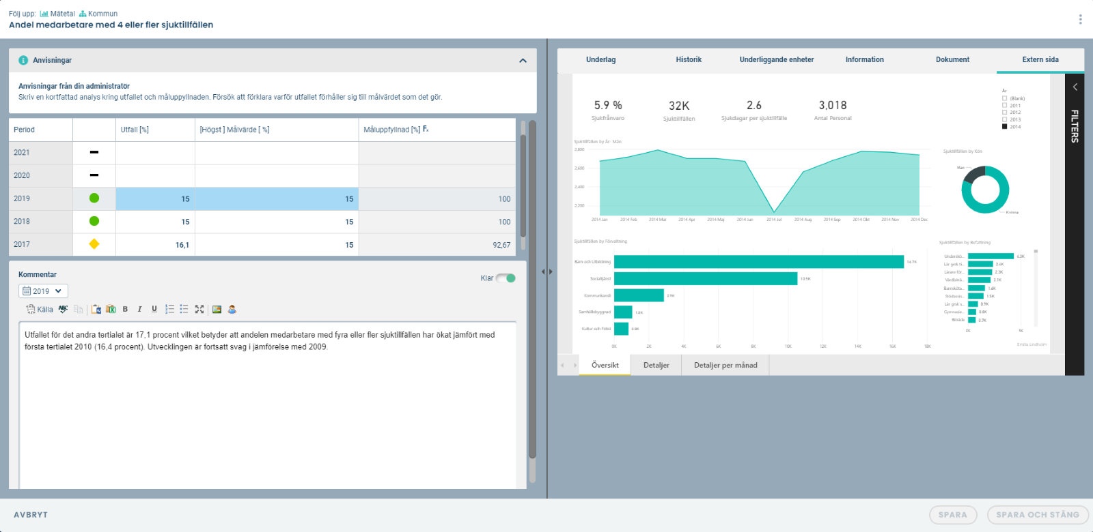Screen dimensions: 1093x532
Task: Open the three-dot options menu
Action: coord(1080,19)
